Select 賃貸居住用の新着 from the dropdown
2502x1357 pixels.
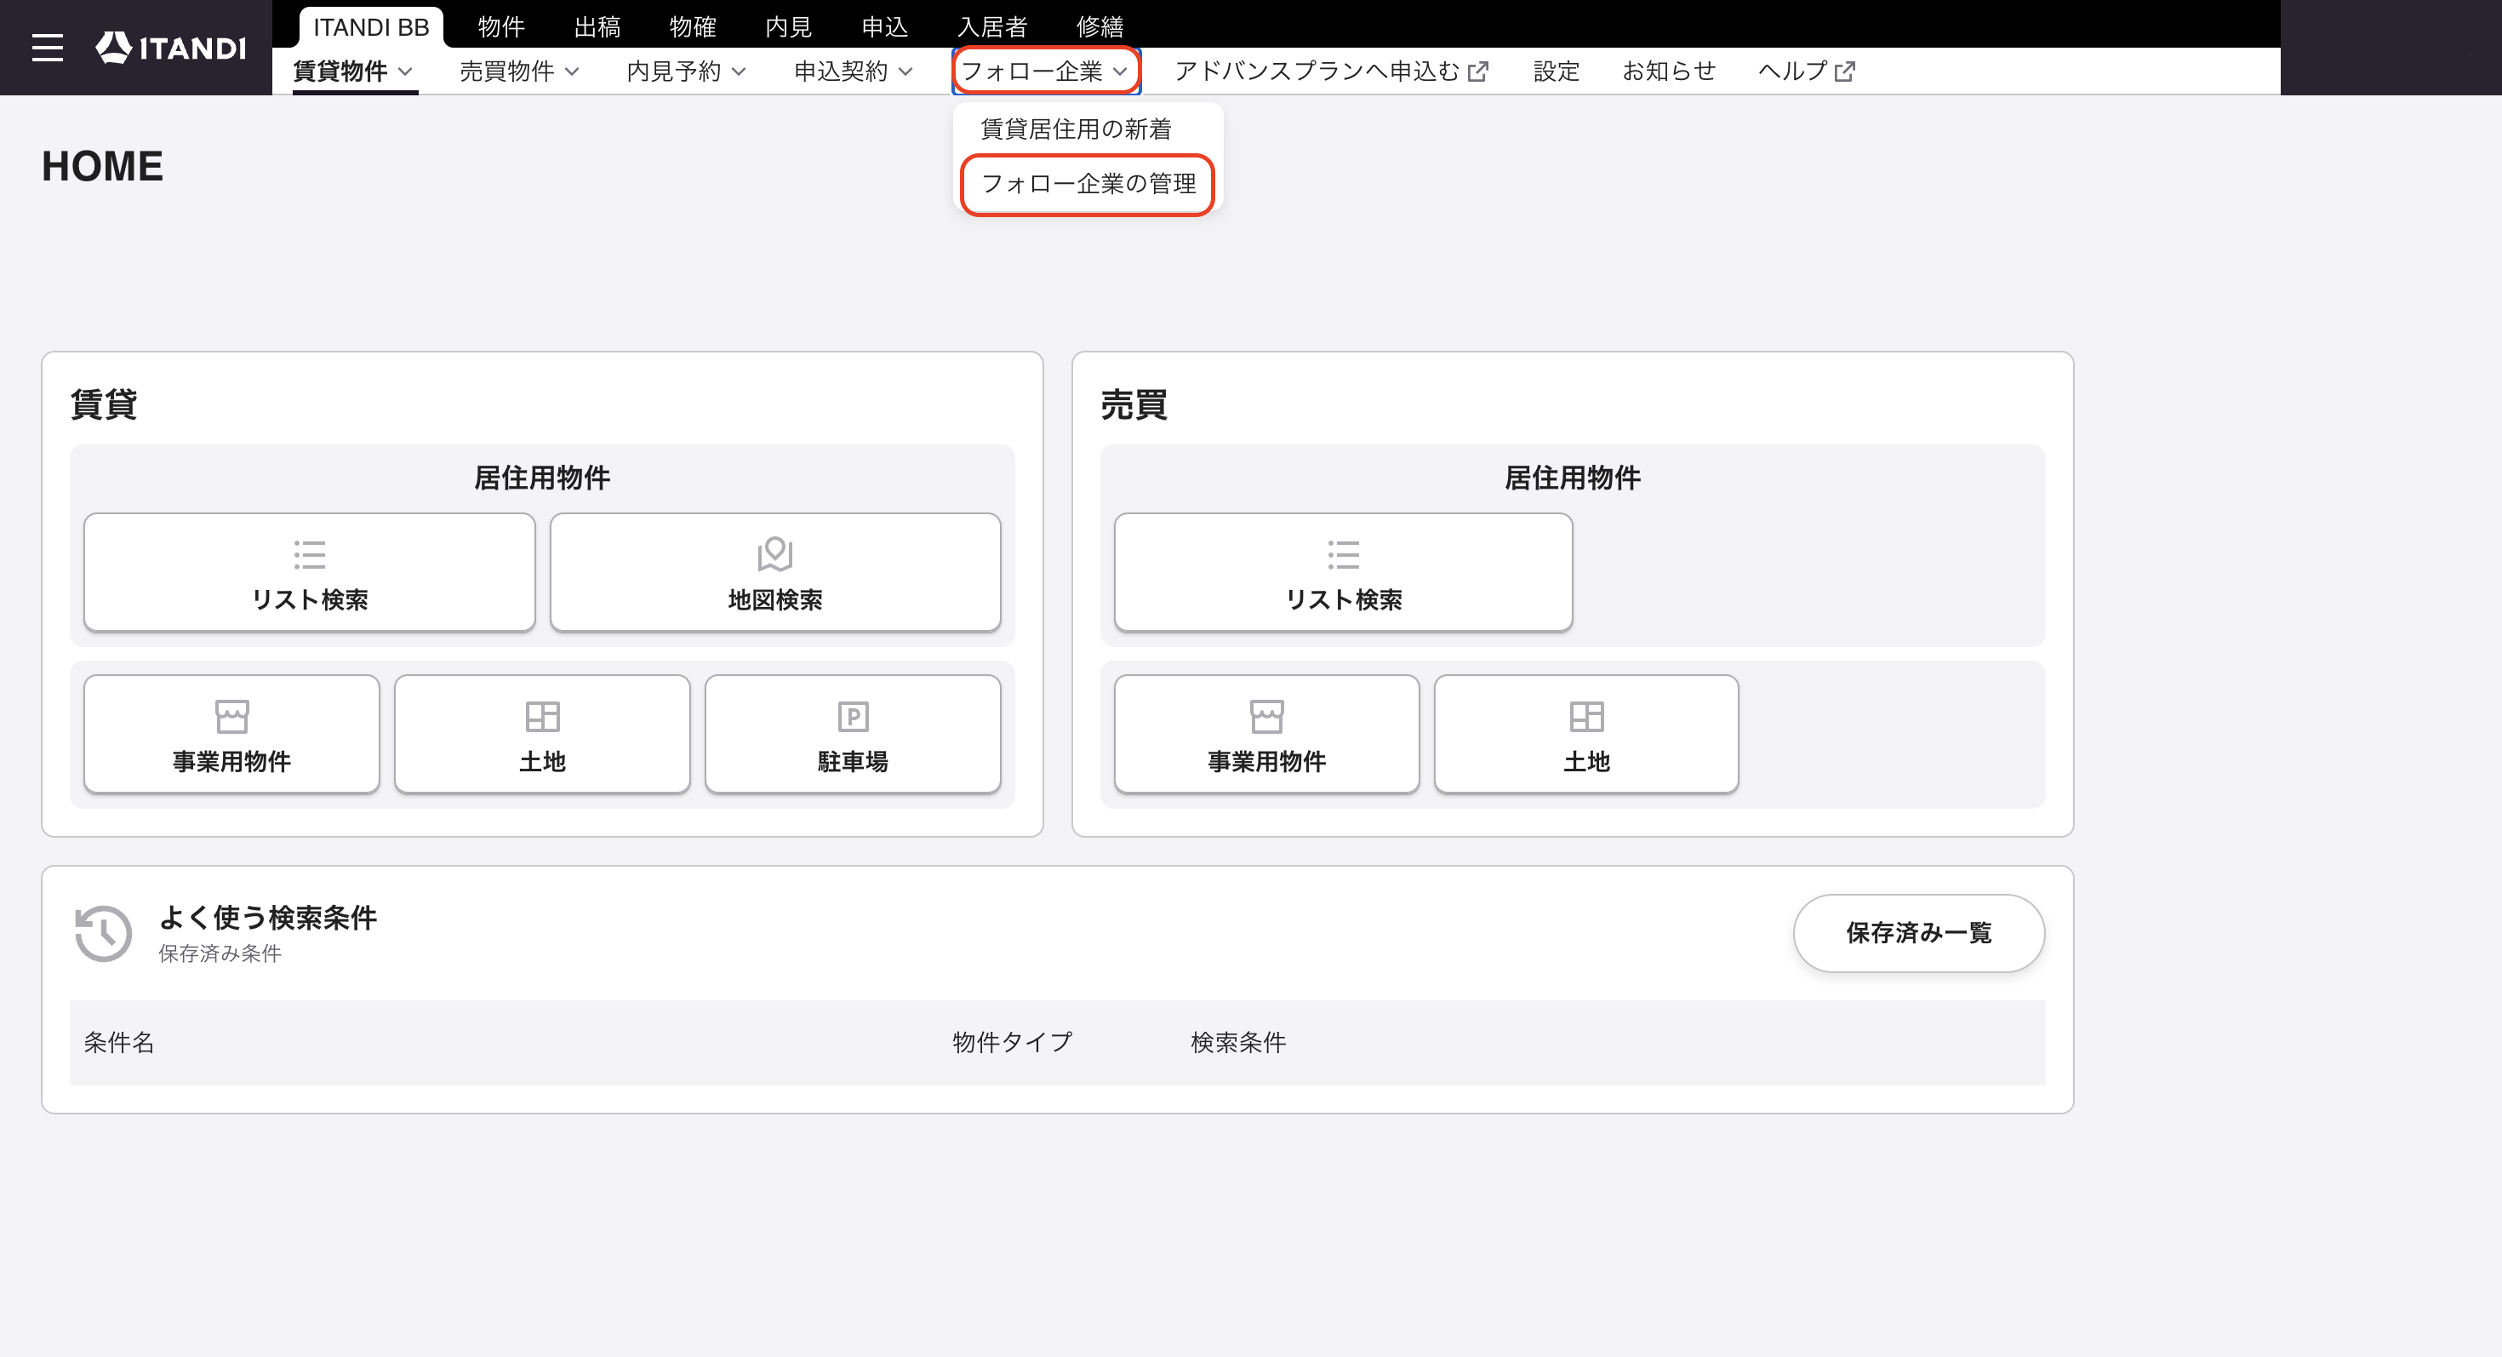click(1075, 129)
